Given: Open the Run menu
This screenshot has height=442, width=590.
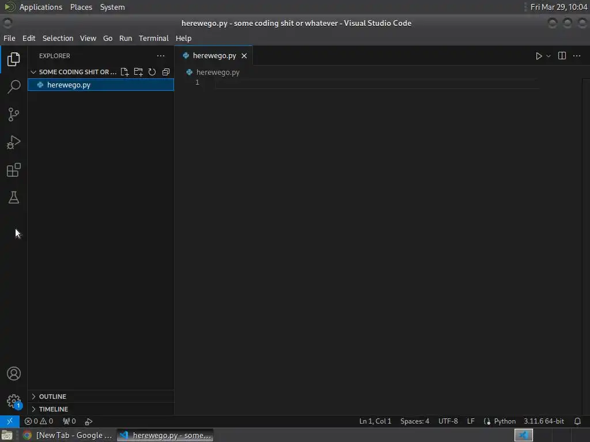Looking at the screenshot, I should pyautogui.click(x=125, y=39).
